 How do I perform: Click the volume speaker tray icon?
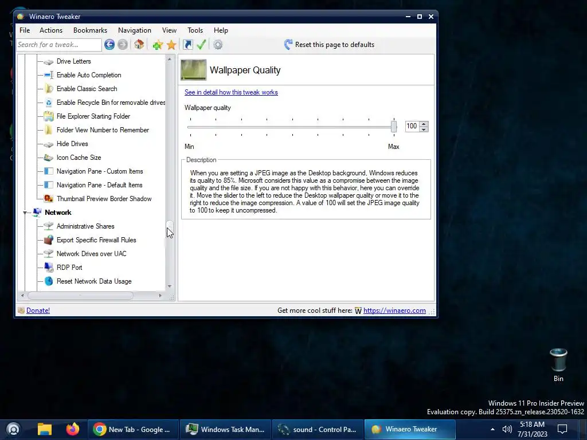point(507,429)
